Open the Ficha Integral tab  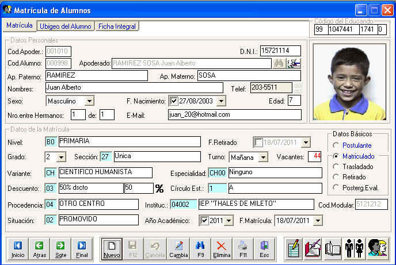point(117,26)
